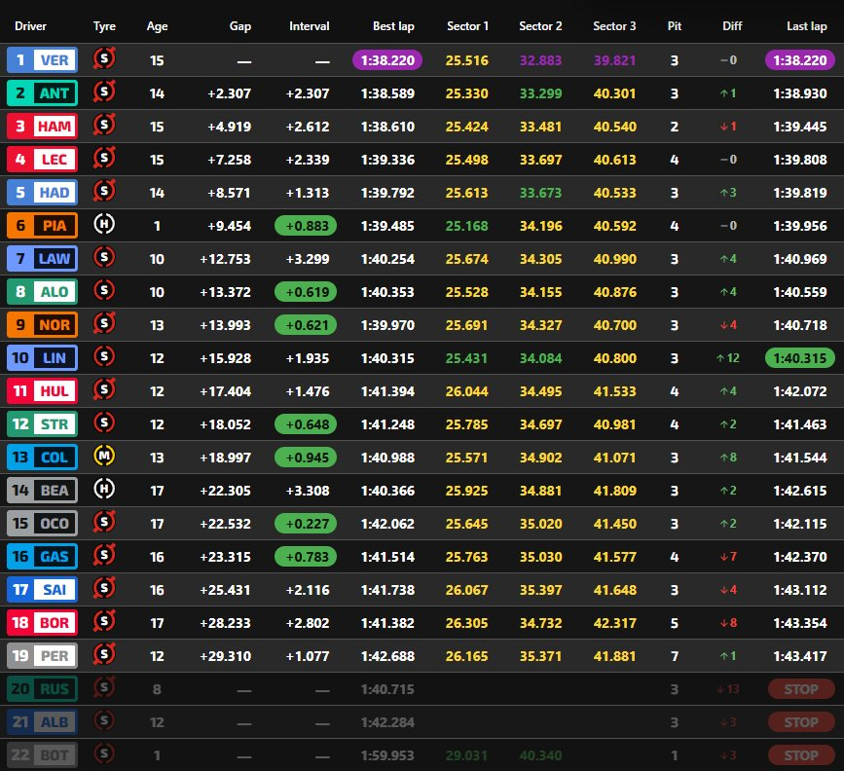Screen dimensions: 844x771
Task: Click the "Interval" column header
Action: pos(309,26)
